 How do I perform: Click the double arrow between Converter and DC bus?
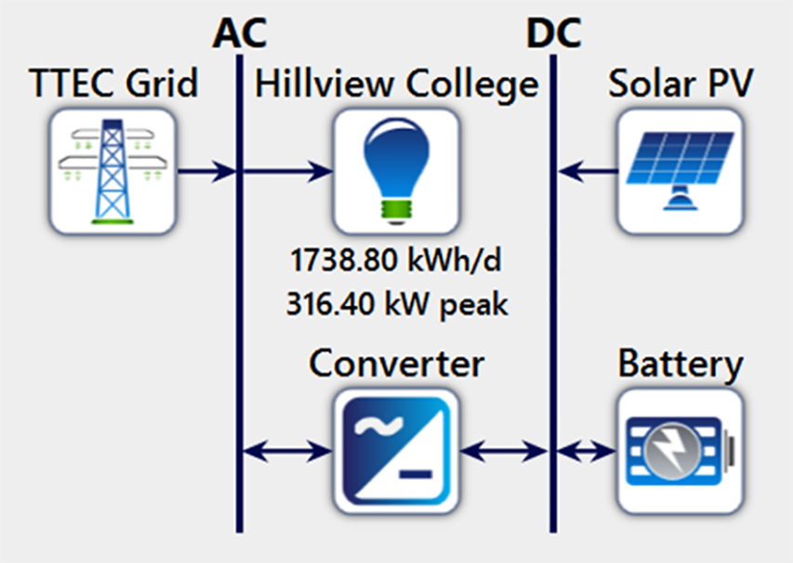pos(503,452)
